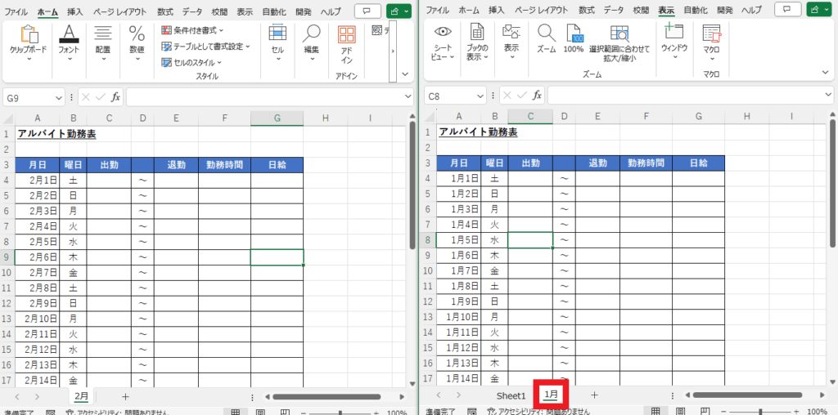This screenshot has width=838, height=415.
Task: Click zoom slider in left status bar
Action: 339,413
